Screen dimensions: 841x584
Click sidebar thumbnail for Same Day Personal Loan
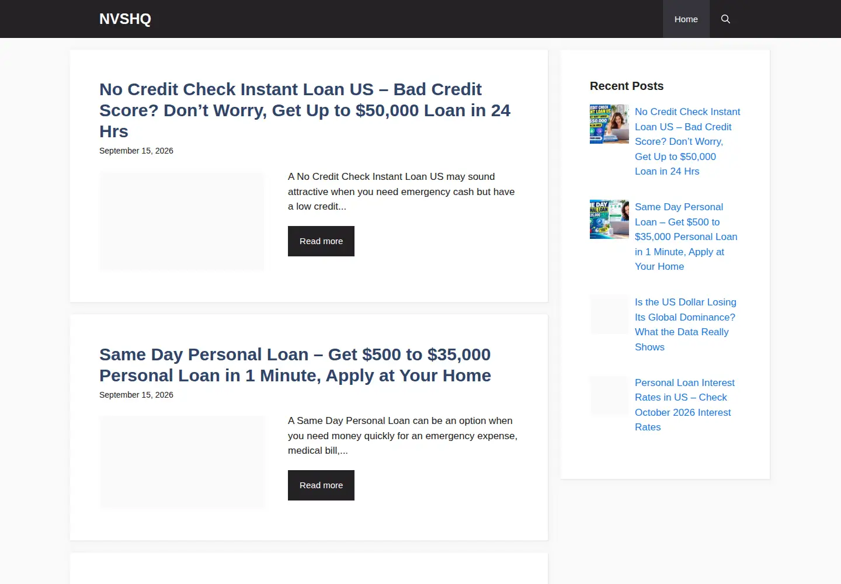pos(609,220)
